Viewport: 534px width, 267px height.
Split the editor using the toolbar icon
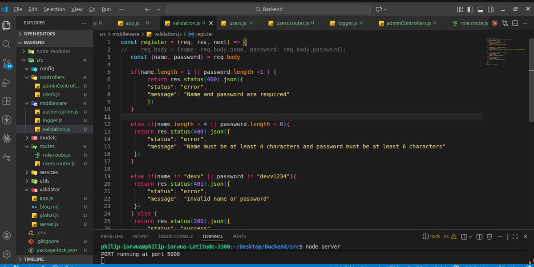click(515, 23)
